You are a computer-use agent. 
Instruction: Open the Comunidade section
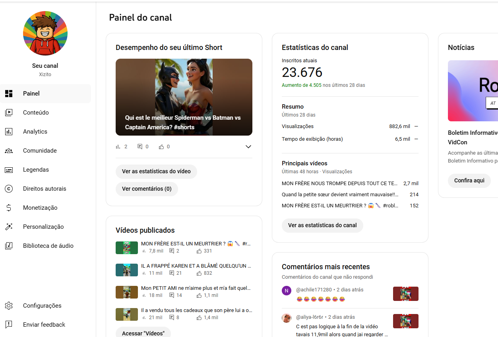pyautogui.click(x=45, y=151)
